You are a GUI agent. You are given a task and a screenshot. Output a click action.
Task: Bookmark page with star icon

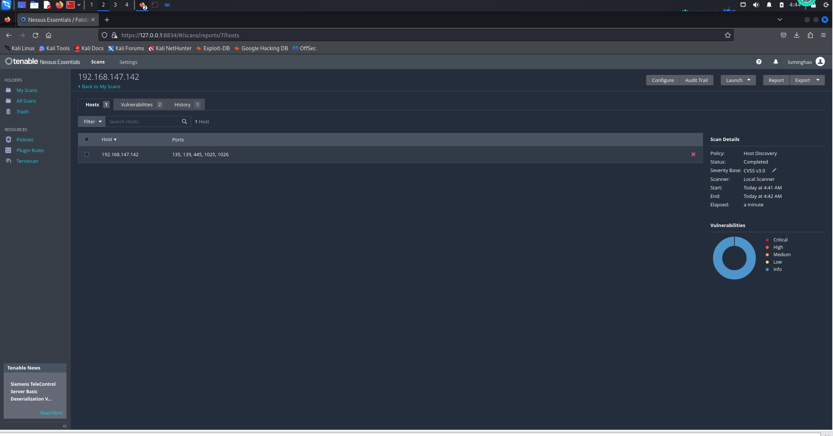pyautogui.click(x=727, y=35)
